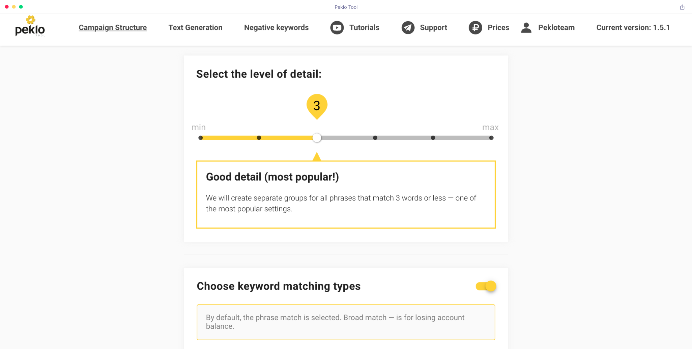Open the Negative keywords section
This screenshot has height=349, width=692.
click(x=276, y=28)
